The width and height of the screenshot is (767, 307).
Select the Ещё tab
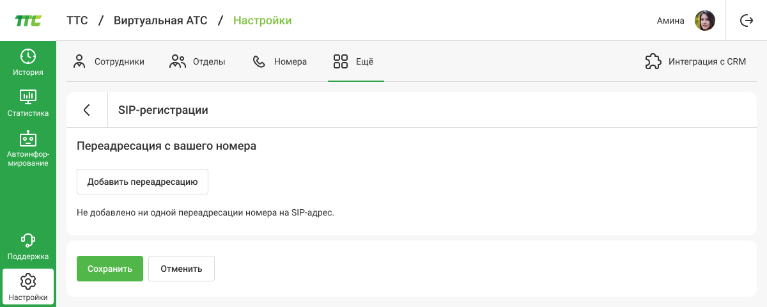pyautogui.click(x=353, y=61)
